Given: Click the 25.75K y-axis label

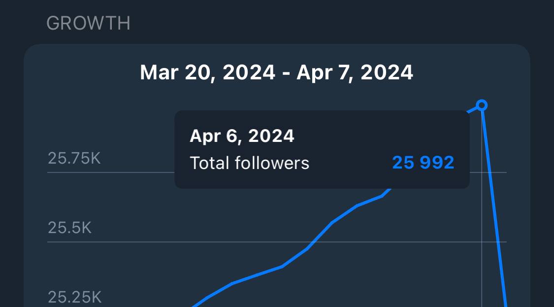Looking at the screenshot, I should 74,158.
